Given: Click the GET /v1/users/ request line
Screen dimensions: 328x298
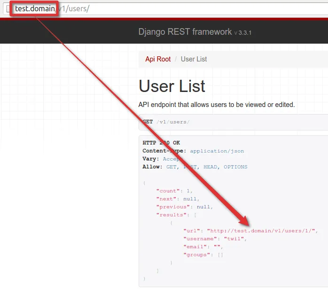Looking at the screenshot, I should tap(166, 122).
